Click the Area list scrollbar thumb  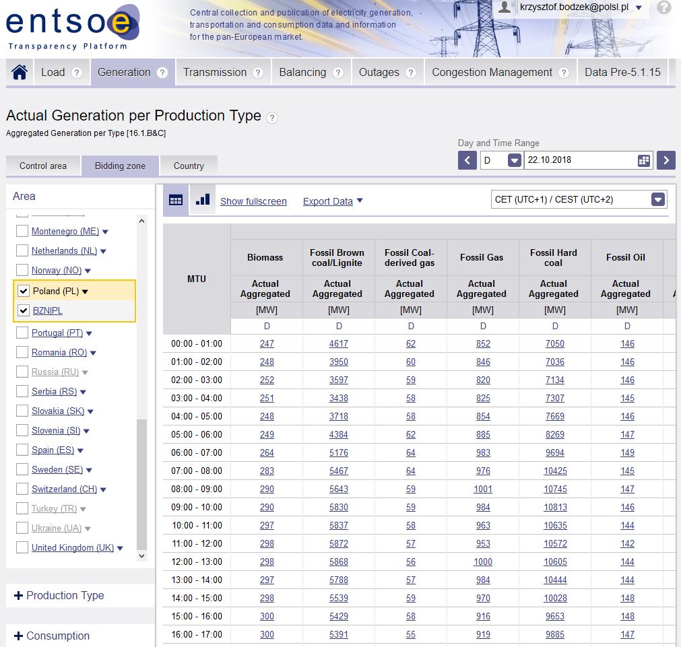(x=141, y=485)
